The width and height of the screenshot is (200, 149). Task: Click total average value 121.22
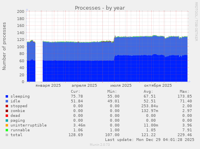click(x=148, y=135)
